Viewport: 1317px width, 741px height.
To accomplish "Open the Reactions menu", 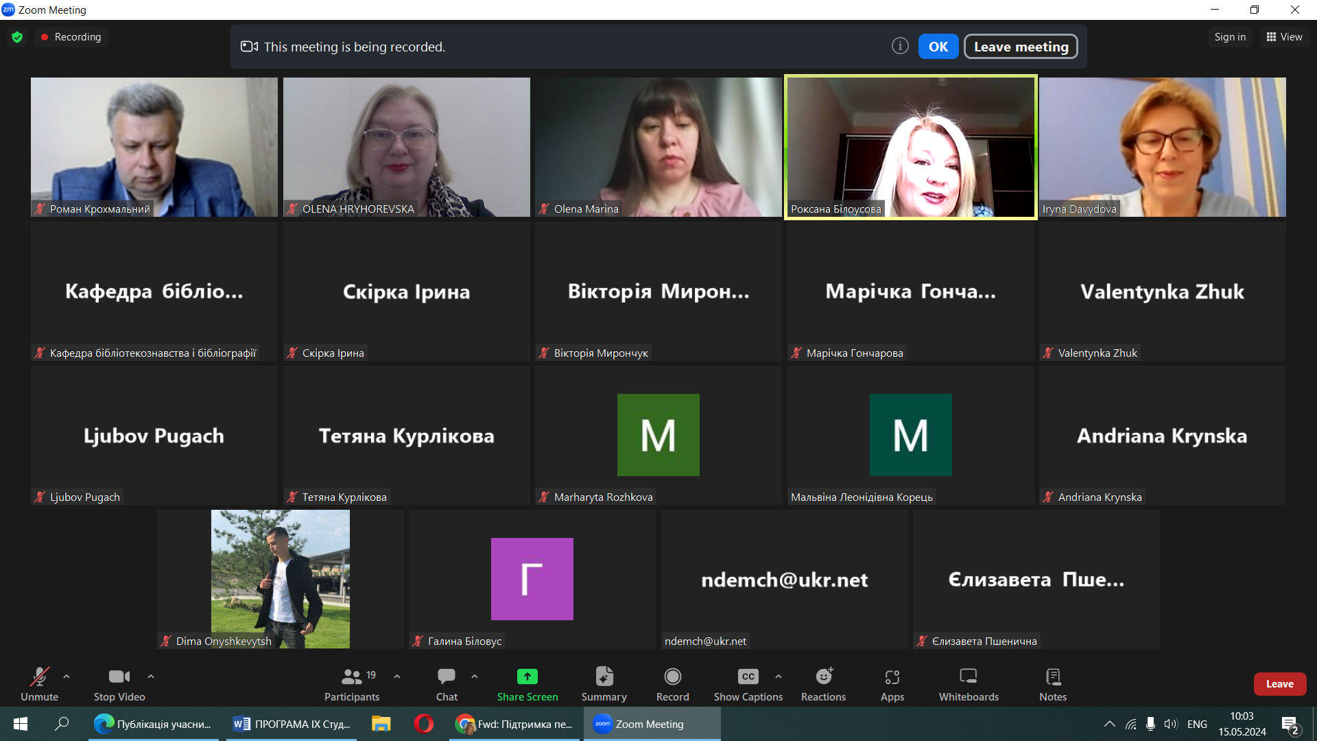I will 823,684.
